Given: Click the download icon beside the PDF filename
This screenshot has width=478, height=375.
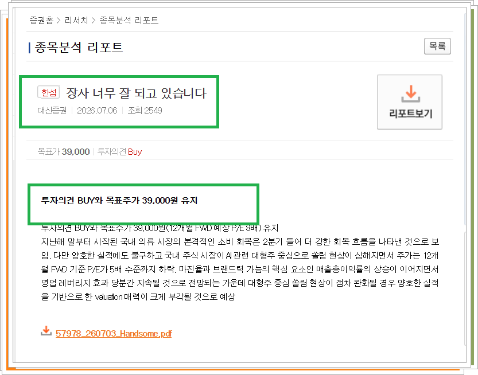Looking at the screenshot, I should [x=46, y=331].
